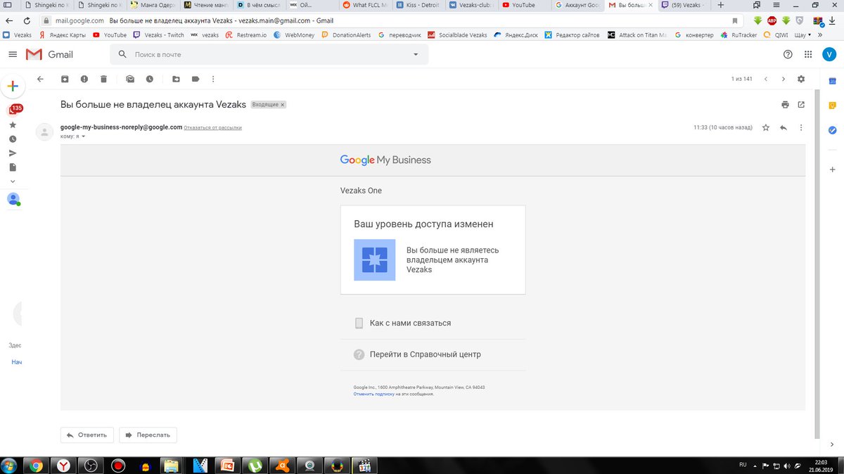Open the Vezaks - Twitch bookmark
The width and height of the screenshot is (844, 474).
(x=158, y=34)
